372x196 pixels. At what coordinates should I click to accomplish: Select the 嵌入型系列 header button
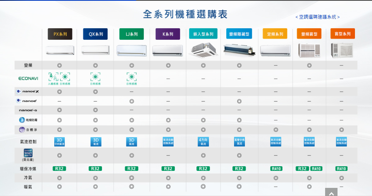click(x=203, y=34)
